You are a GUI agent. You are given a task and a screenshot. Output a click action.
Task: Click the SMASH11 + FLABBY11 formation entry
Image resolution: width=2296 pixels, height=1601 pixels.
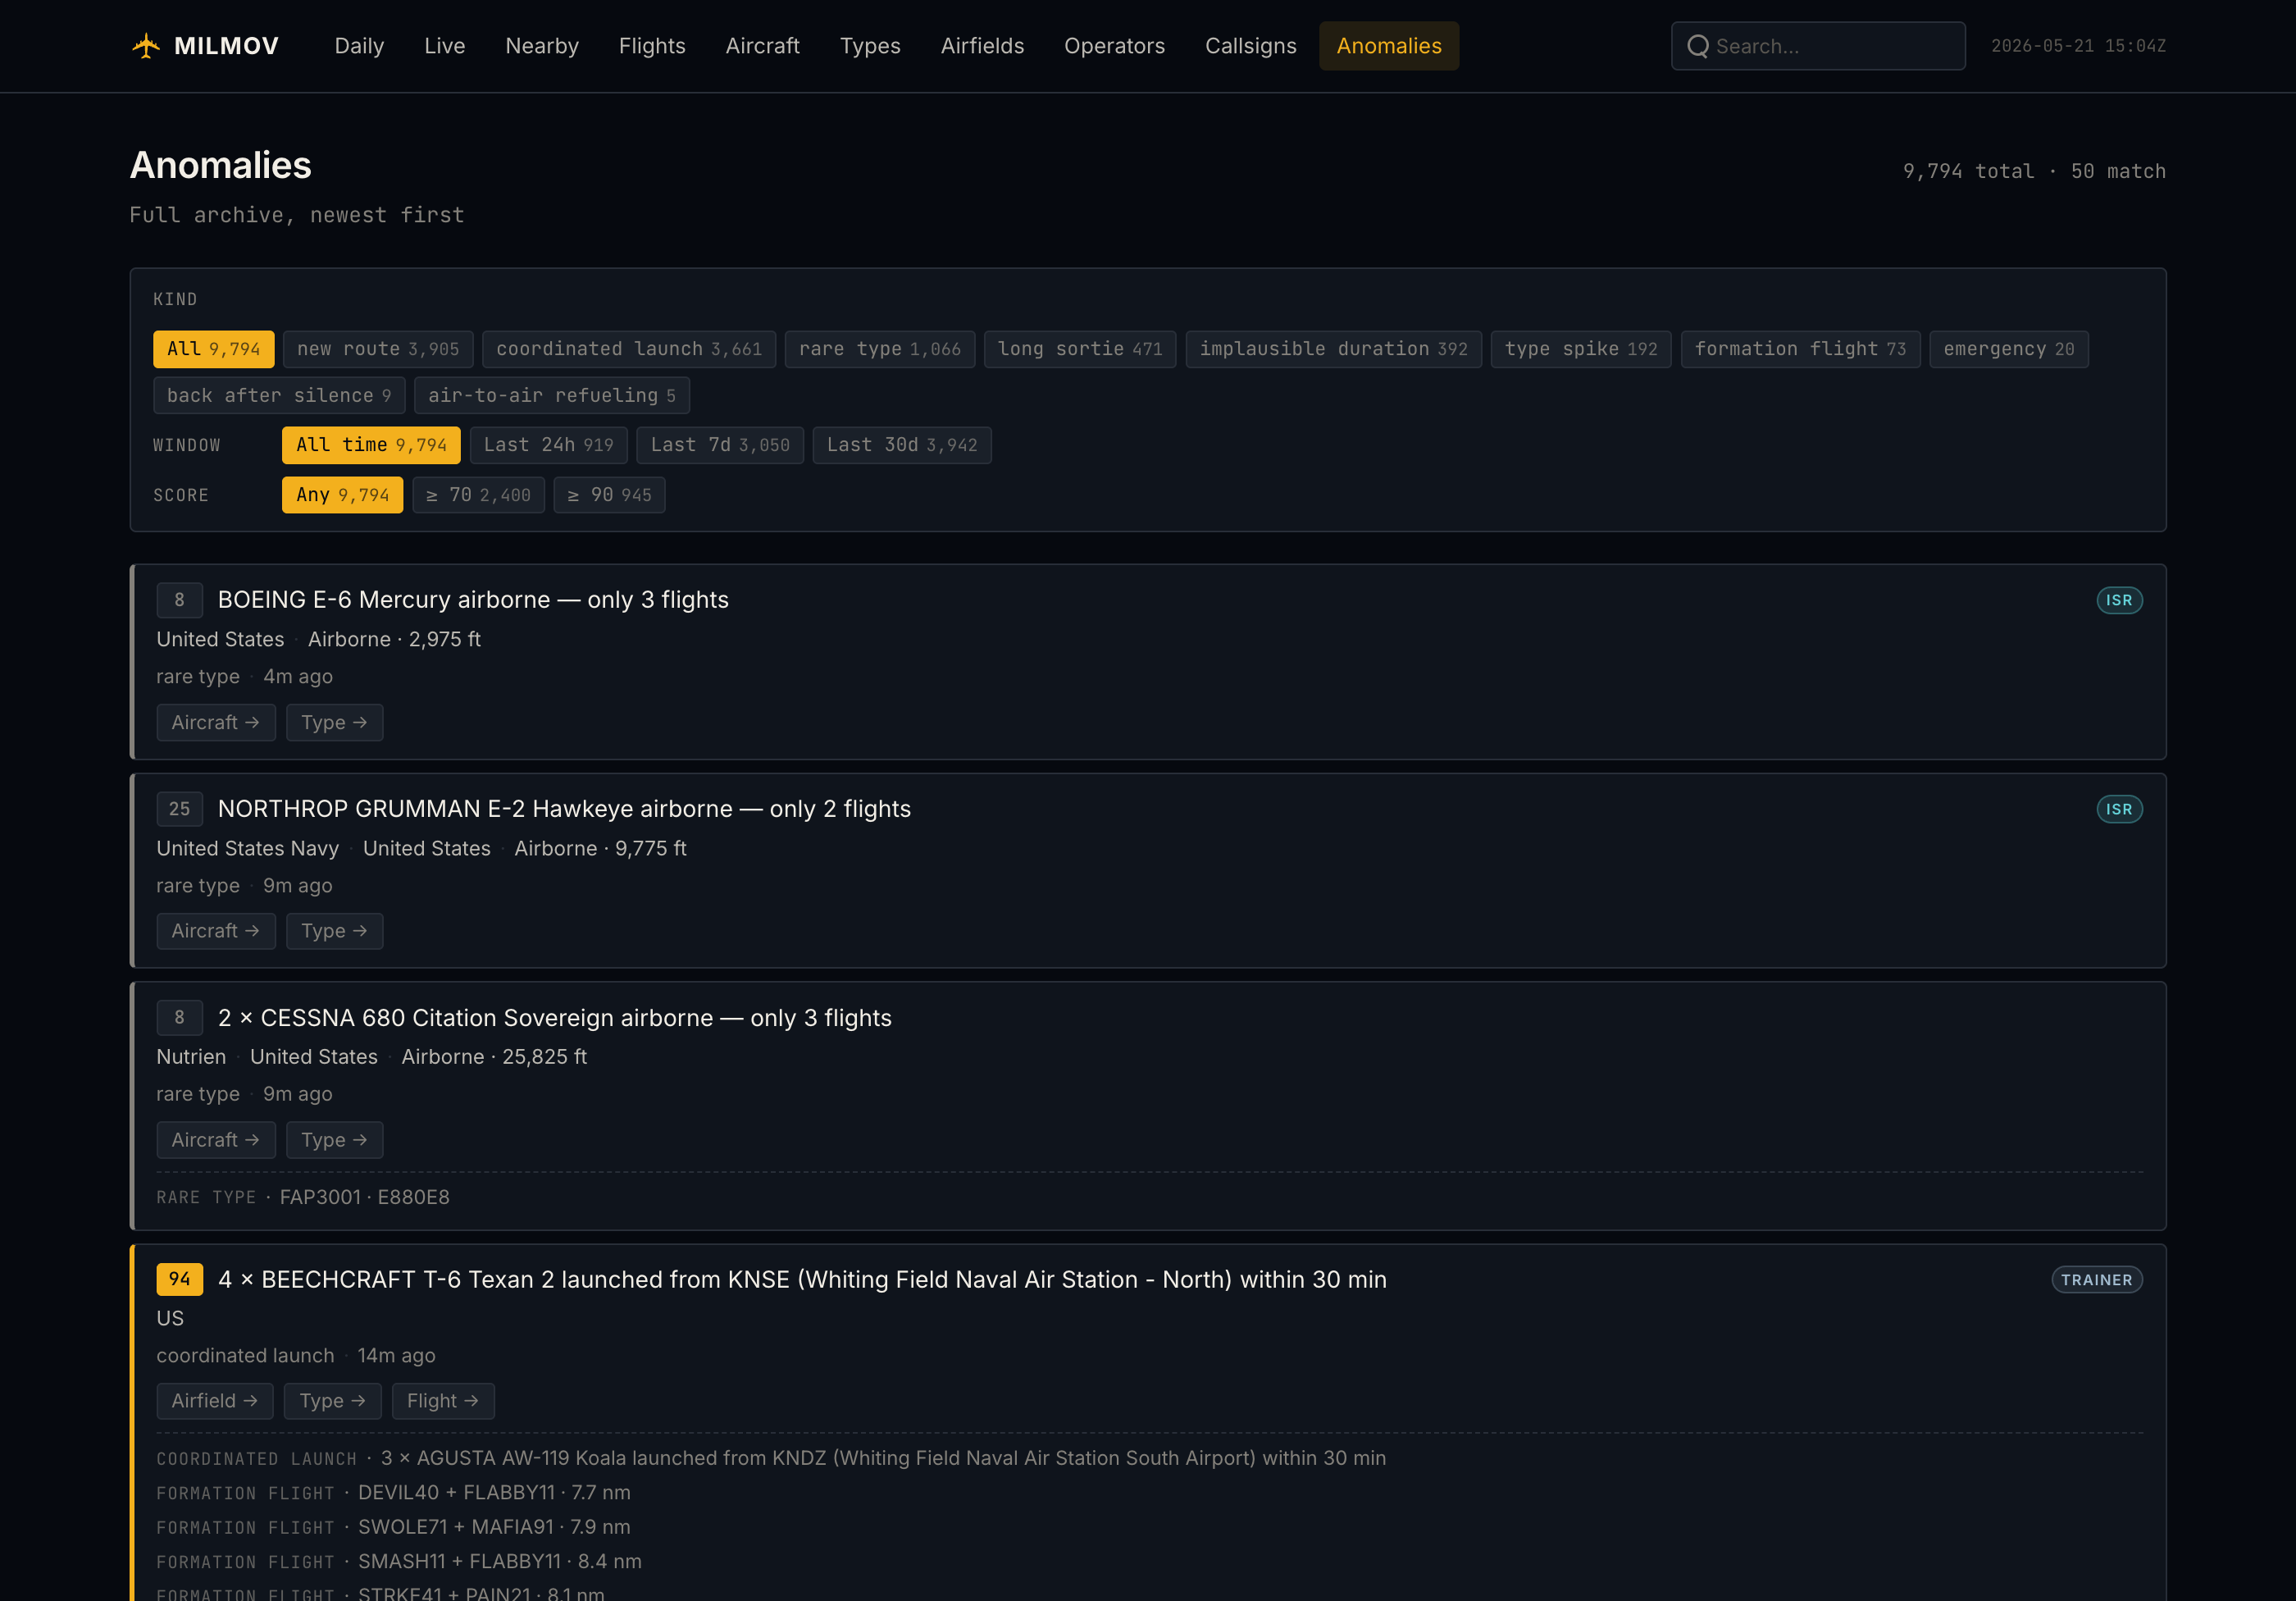tap(500, 1562)
